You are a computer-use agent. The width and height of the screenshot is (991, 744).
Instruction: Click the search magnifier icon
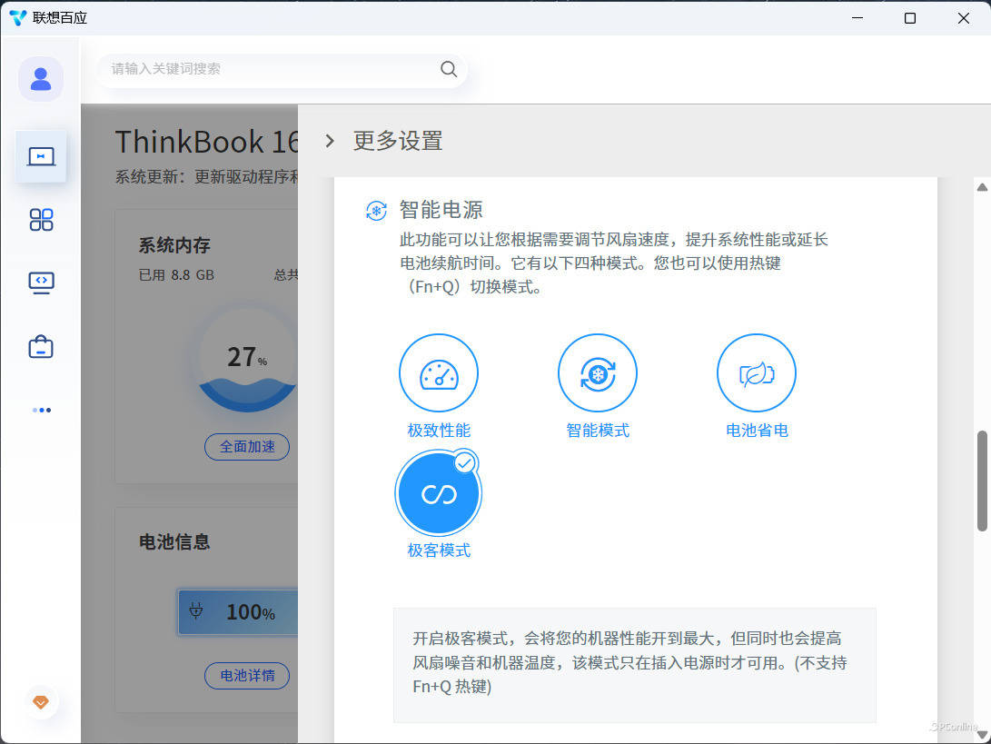coord(449,69)
